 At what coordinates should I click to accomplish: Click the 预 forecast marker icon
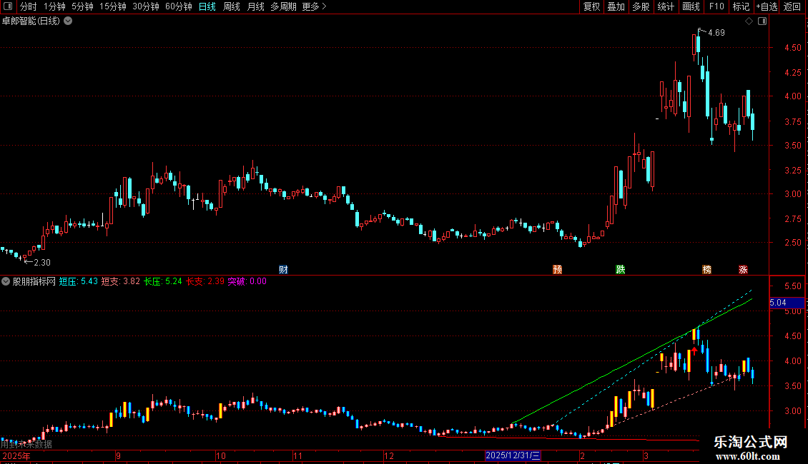click(557, 270)
